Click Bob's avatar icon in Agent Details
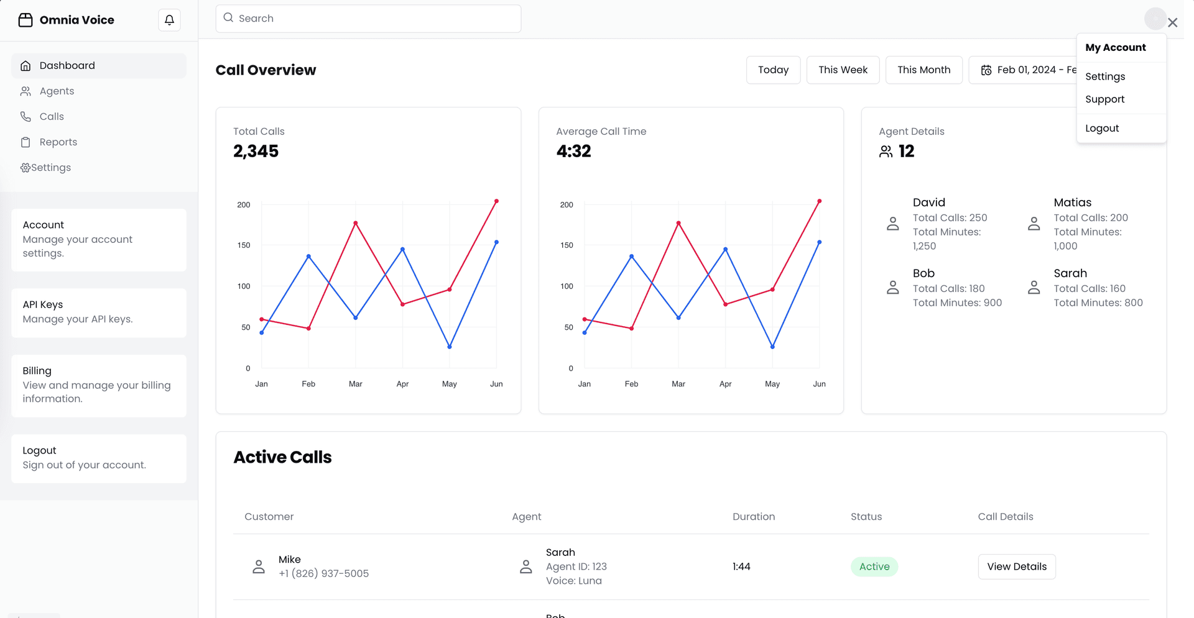This screenshot has width=1194, height=618. [x=893, y=287]
